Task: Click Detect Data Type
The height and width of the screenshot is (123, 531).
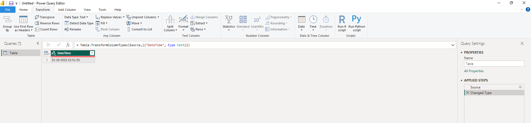Action: 79,23
